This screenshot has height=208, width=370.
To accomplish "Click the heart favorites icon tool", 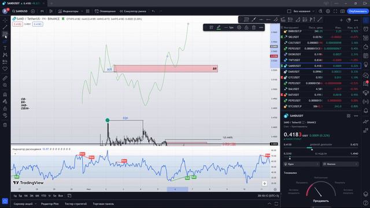I will [5, 69].
